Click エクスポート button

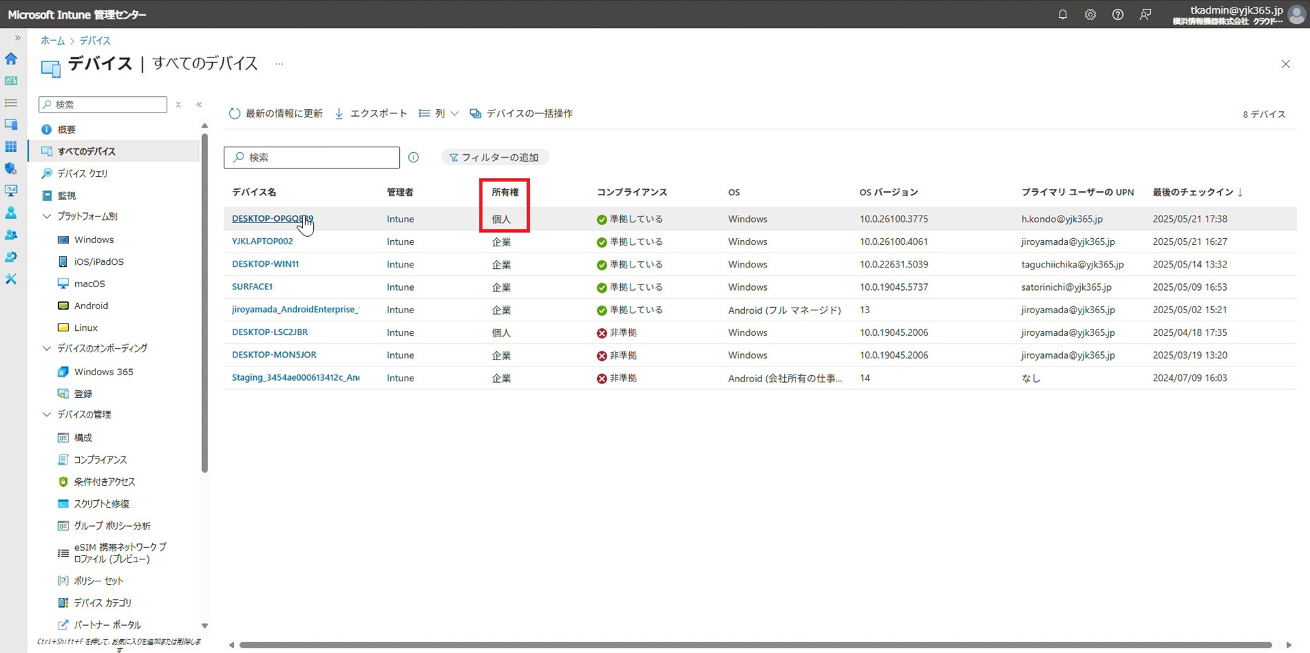click(370, 114)
